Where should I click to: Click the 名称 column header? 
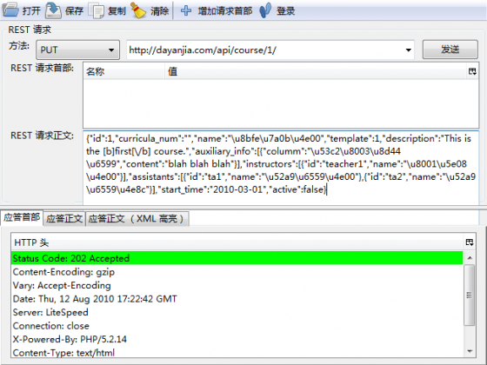click(x=123, y=71)
